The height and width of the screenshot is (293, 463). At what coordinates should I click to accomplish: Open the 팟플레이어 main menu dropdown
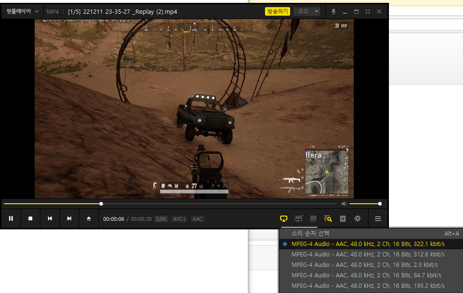(22, 11)
